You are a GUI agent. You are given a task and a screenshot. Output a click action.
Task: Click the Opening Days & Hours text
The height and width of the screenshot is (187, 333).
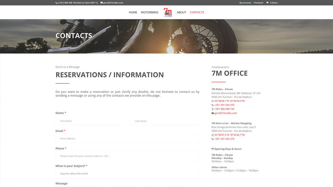point(228,149)
